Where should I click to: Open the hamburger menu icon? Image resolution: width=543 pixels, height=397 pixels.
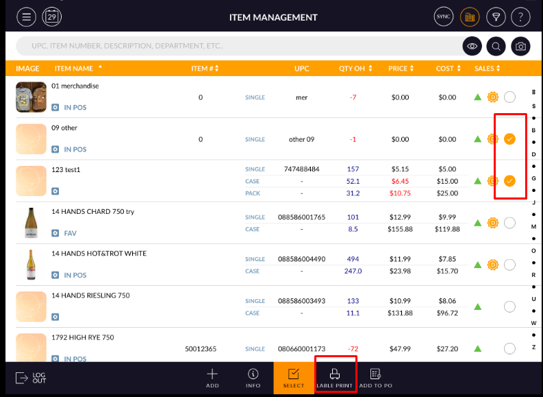(x=26, y=17)
